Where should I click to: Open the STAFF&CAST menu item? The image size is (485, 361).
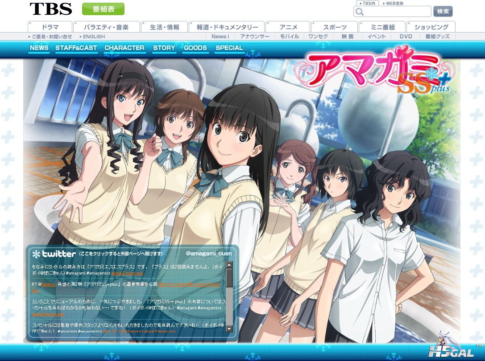tap(76, 48)
